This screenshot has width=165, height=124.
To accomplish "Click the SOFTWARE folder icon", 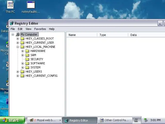I will 27,63.
